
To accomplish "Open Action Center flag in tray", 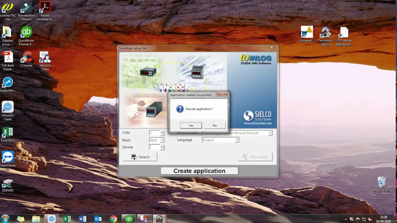I will click(x=358, y=219).
